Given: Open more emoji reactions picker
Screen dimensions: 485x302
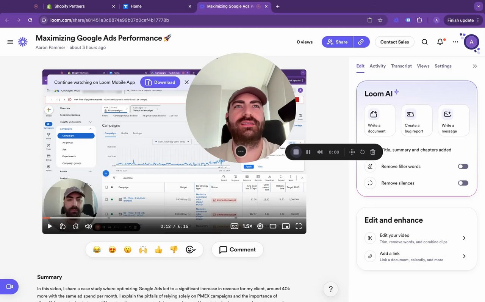Looking at the screenshot, I should pyautogui.click(x=191, y=249).
